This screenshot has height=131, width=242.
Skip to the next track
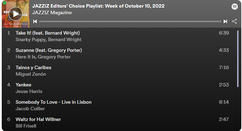(x=225, y=21)
